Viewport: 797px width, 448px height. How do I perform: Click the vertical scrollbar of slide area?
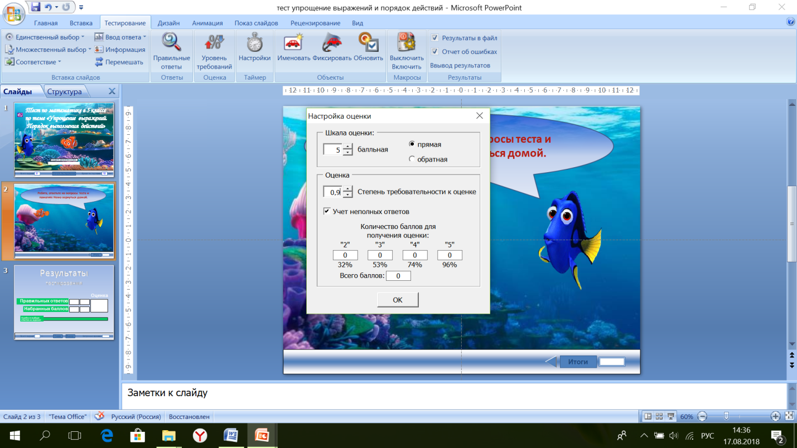click(x=791, y=223)
